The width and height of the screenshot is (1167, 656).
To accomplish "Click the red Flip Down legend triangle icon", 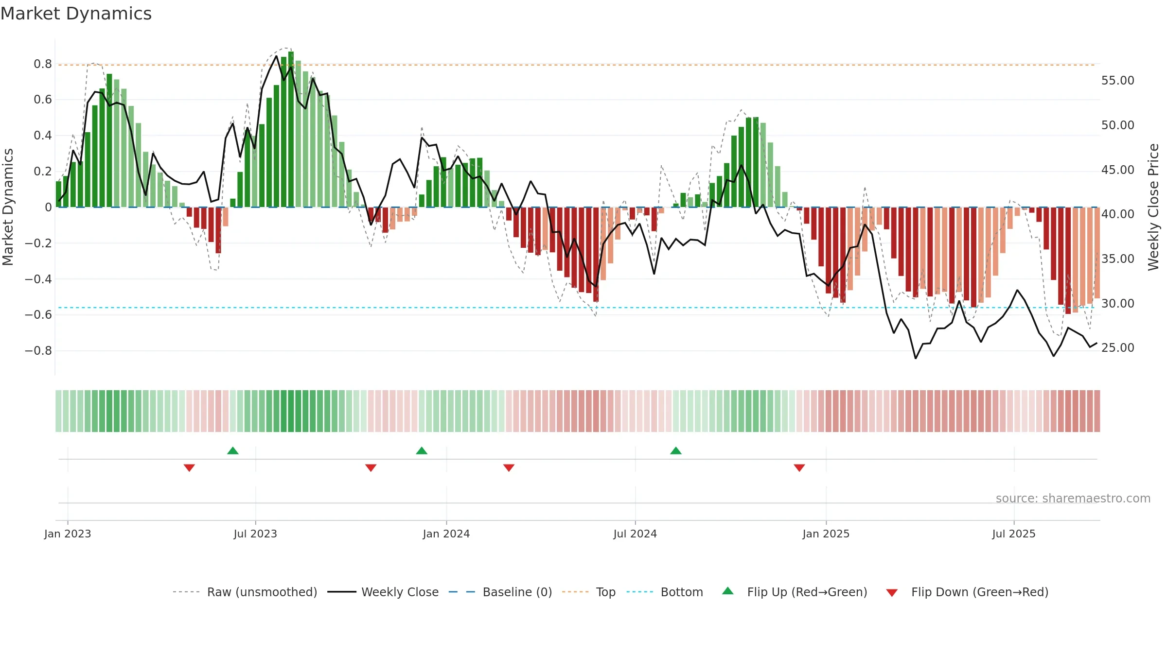I will pyautogui.click(x=892, y=593).
